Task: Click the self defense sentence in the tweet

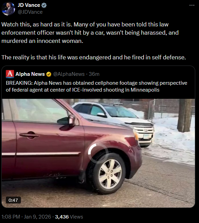Action: coord(94,57)
